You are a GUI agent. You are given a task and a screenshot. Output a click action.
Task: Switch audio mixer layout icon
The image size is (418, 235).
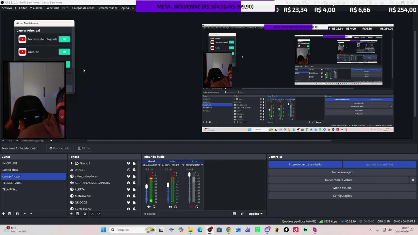click(x=234, y=214)
